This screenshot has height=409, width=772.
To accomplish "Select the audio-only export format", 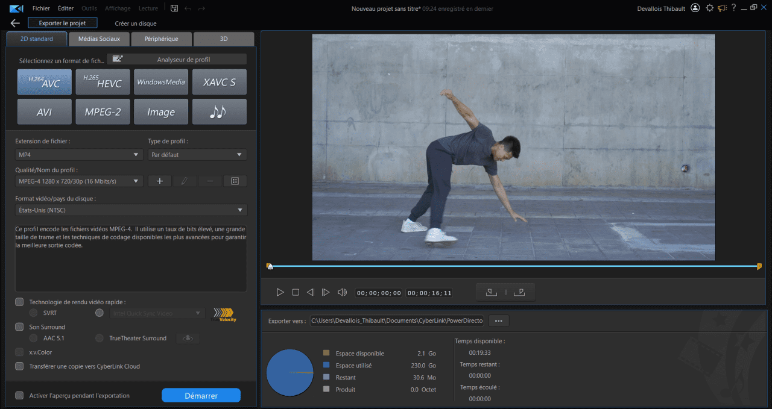I will (x=219, y=111).
